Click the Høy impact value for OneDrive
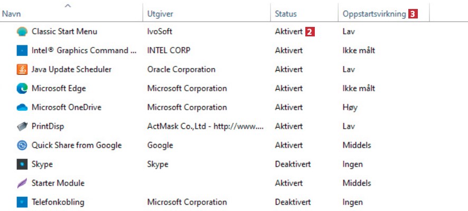 pyautogui.click(x=350, y=108)
